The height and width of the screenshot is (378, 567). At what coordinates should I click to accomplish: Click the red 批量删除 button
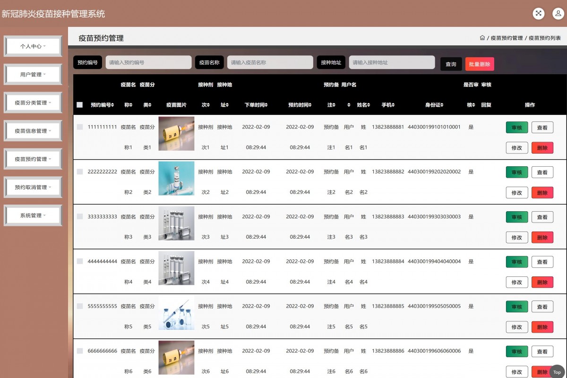coord(479,64)
